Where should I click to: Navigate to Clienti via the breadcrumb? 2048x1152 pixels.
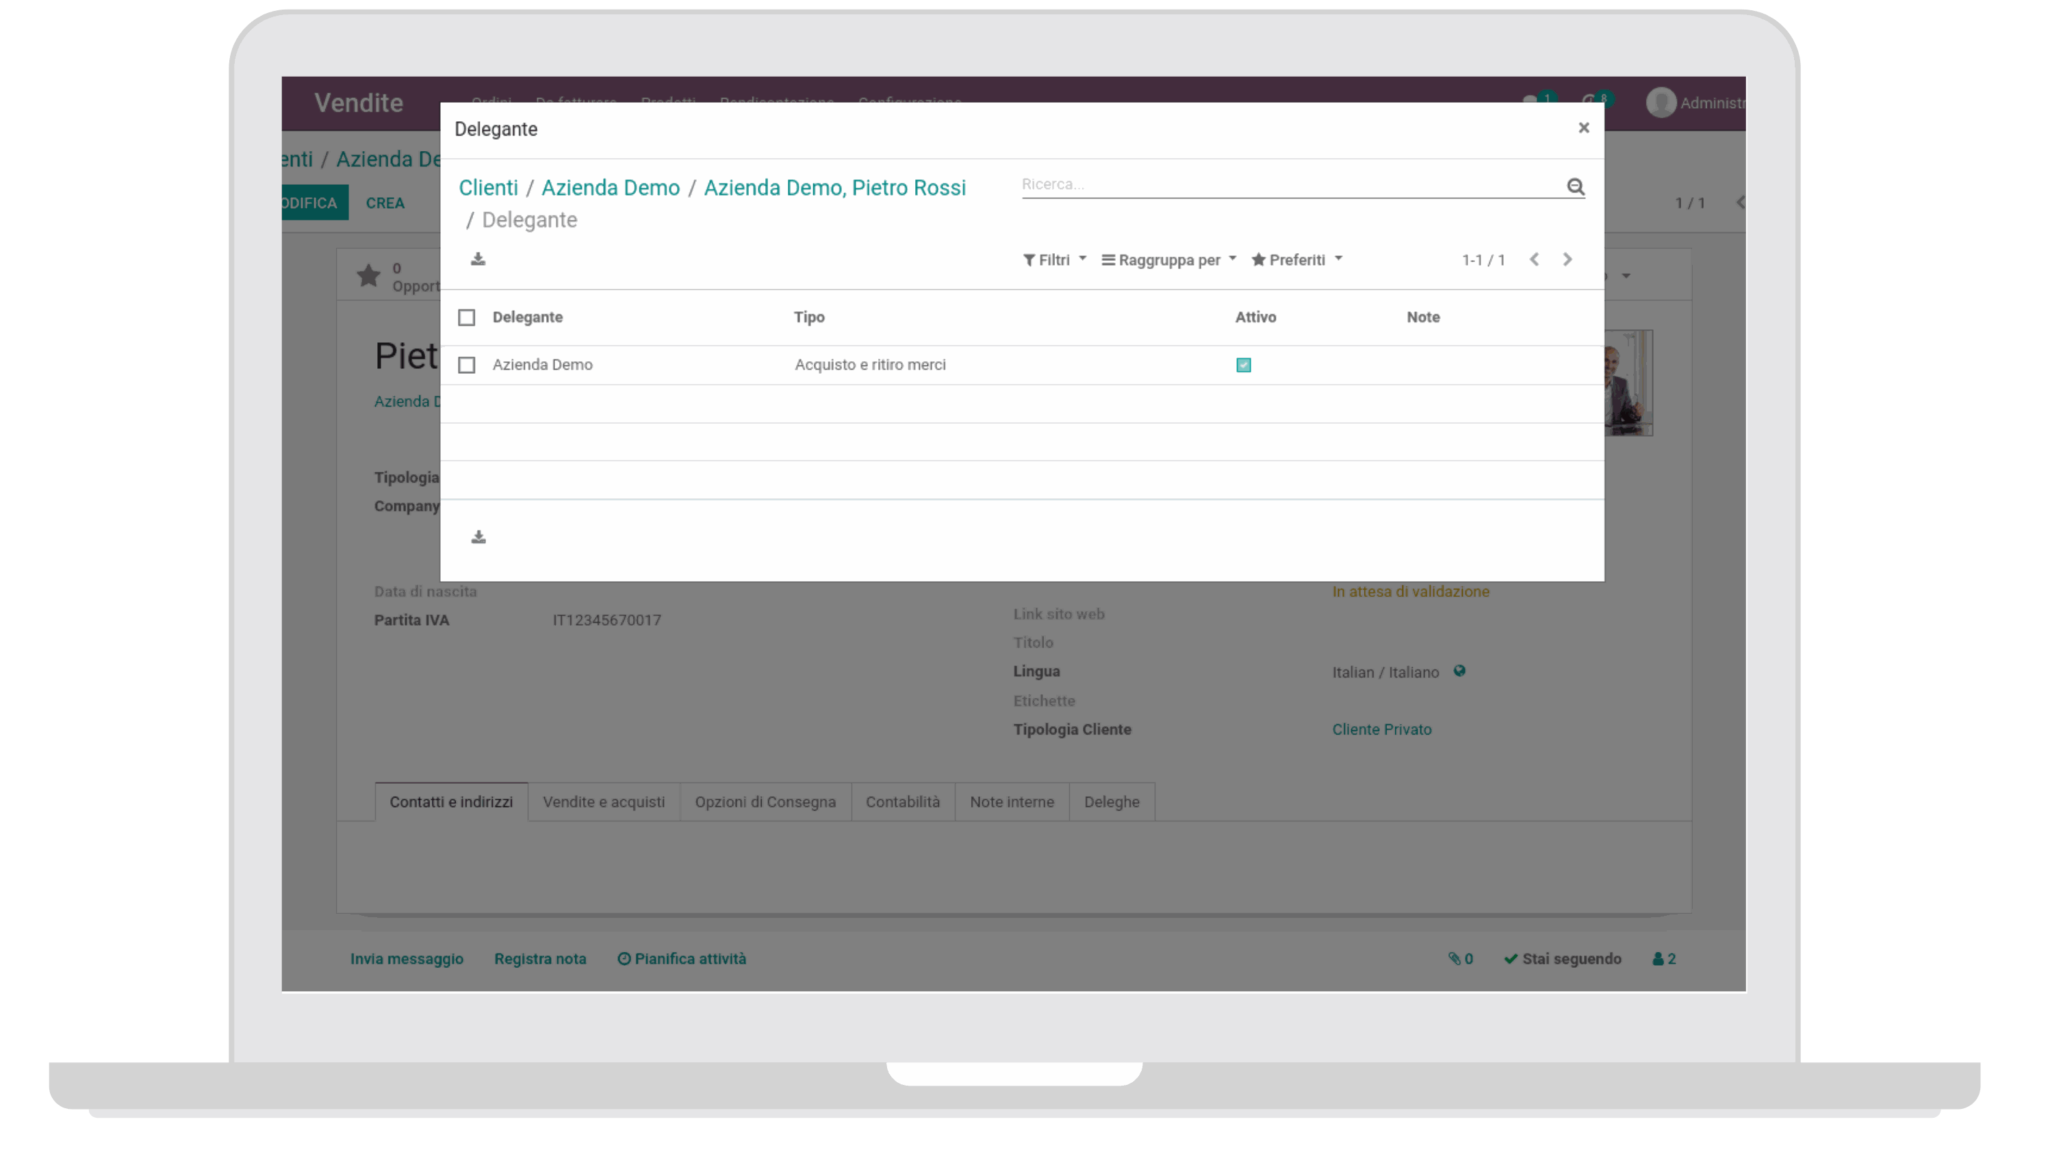pos(487,187)
